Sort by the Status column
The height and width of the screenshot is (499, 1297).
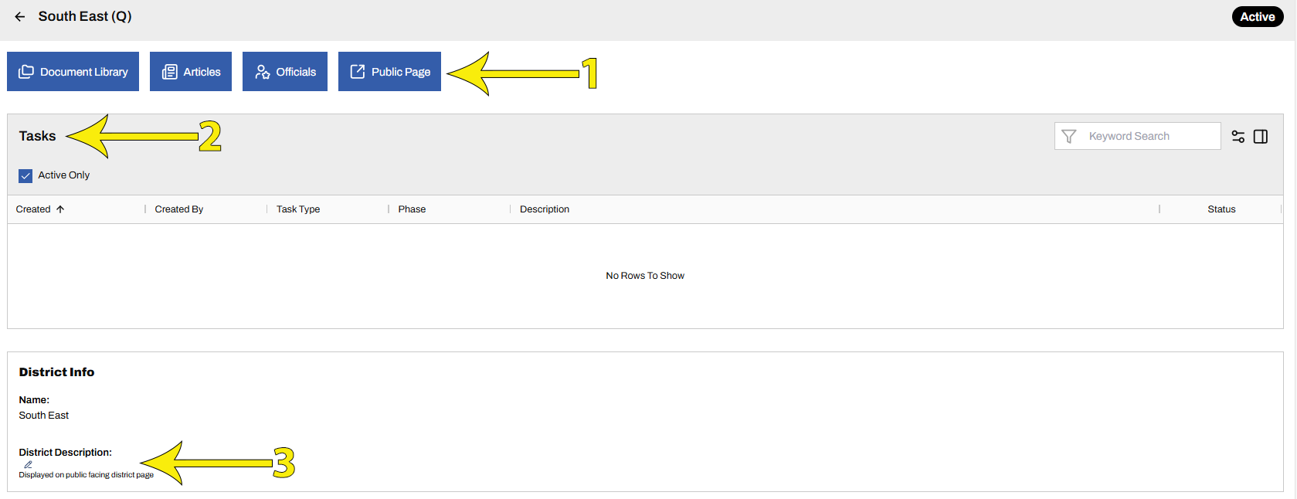pyautogui.click(x=1221, y=209)
